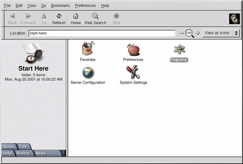Screen dimensions: 243x164
Task: Open the Favorites folder icon
Action: 88,50
